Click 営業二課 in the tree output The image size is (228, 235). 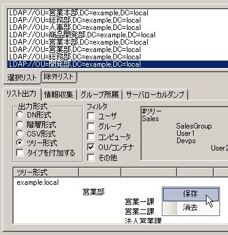139,211
